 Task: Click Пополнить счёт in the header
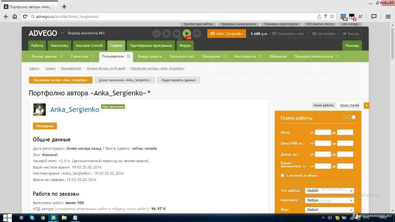point(288,34)
